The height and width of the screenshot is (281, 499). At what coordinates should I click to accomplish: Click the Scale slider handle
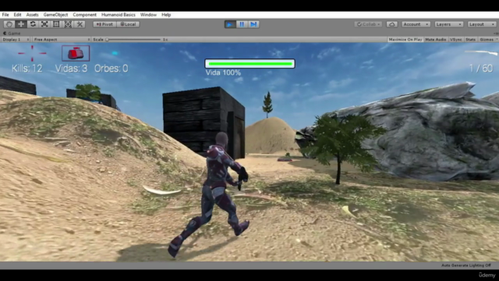(108, 40)
